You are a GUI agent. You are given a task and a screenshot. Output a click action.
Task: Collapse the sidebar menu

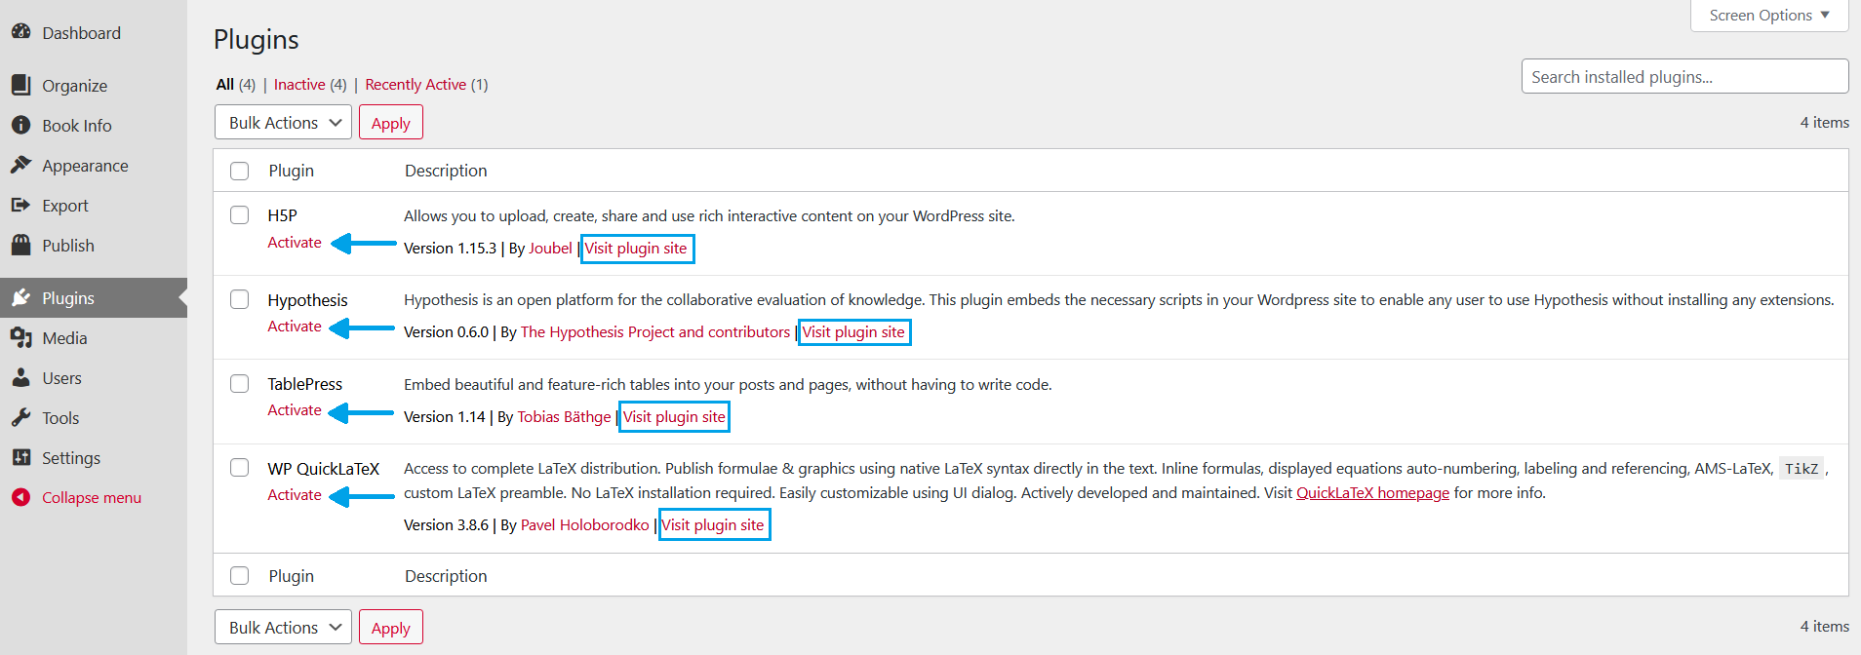click(94, 497)
